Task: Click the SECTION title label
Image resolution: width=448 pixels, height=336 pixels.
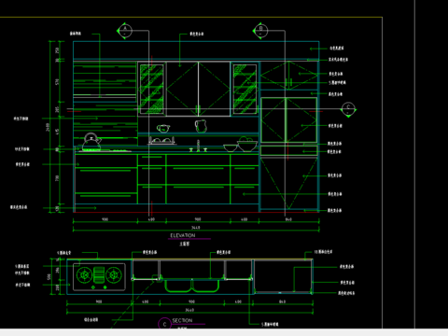Action: (x=182, y=320)
